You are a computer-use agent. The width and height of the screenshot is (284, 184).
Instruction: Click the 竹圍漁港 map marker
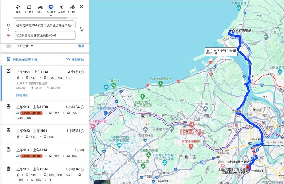click(114, 85)
